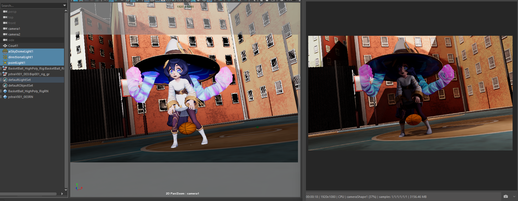Click the Arnold rendered image preview
Screen dimensions: 518x201
coord(410,93)
